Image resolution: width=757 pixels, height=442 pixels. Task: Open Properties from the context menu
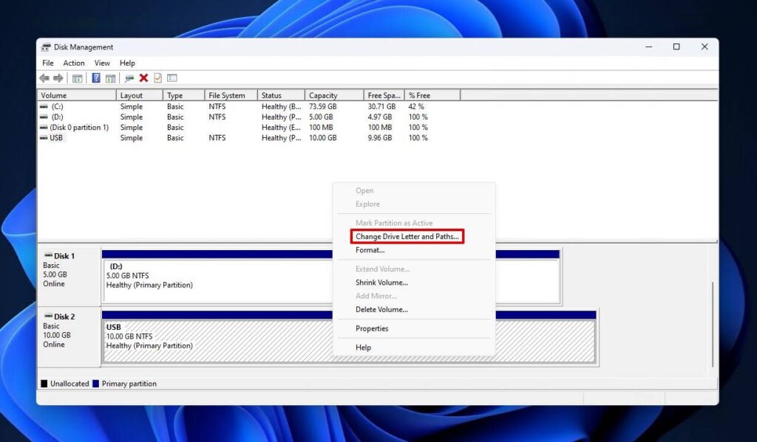[371, 328]
